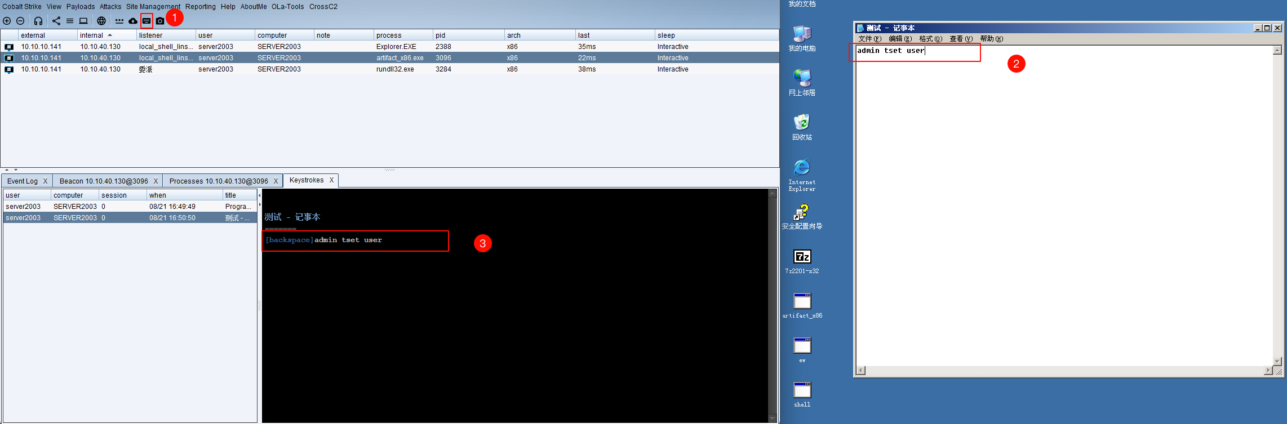Screen dimensions: 1287x424
Task: Close the Keystrokes tab
Action: point(332,180)
